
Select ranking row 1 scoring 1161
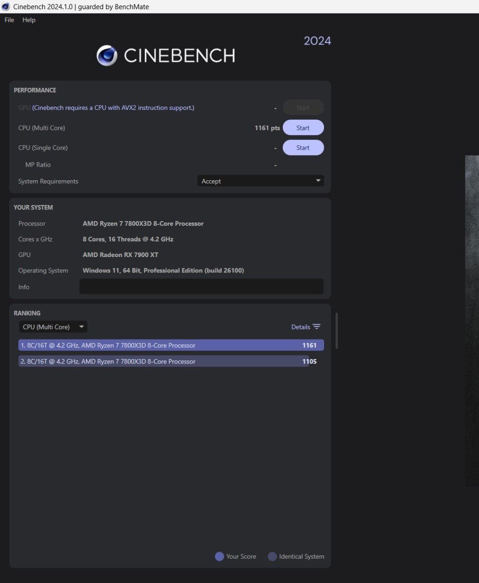171,345
